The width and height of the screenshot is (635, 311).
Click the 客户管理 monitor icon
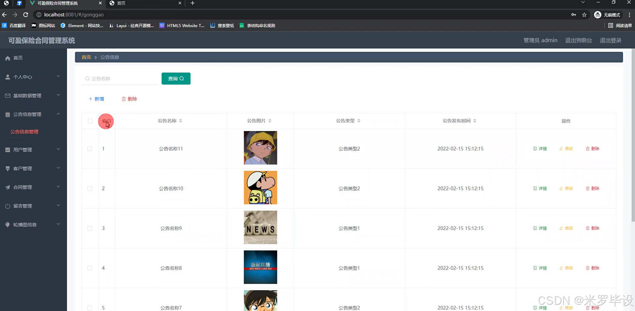[x=8, y=169]
